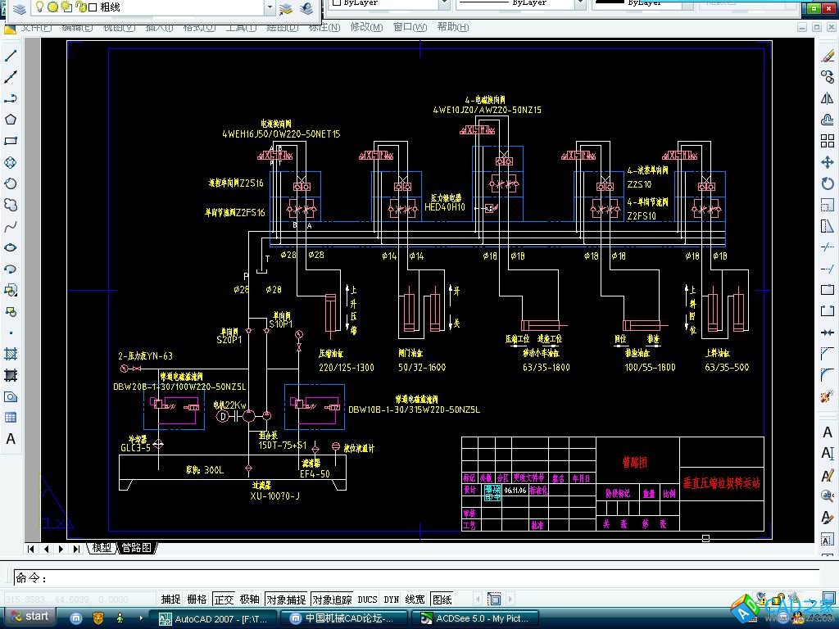This screenshot has height=629, width=839.
Task: Open the ByLayer linetype dropdown
Action: pos(579,4)
